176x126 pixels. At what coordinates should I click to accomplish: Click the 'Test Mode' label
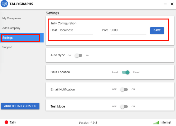point(58,106)
